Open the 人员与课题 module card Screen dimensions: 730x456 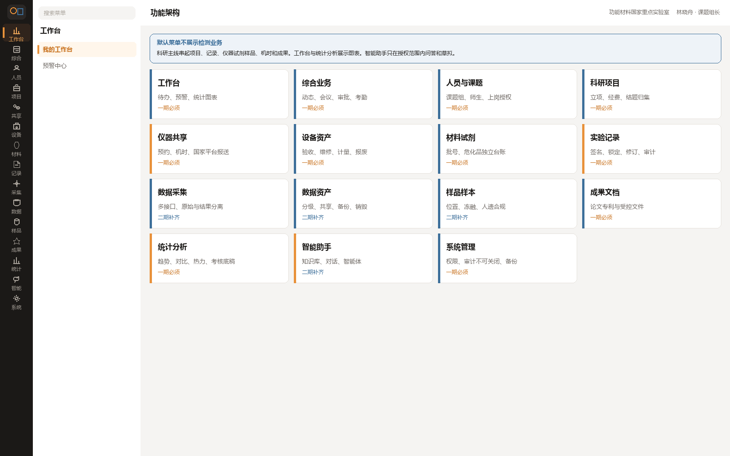(507, 94)
